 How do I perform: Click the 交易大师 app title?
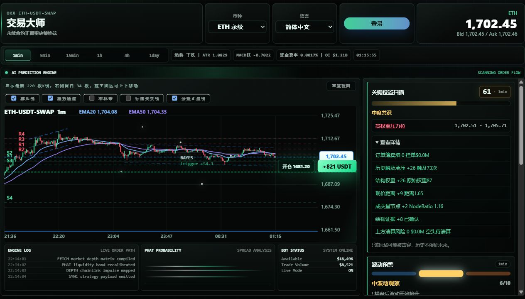tap(26, 23)
